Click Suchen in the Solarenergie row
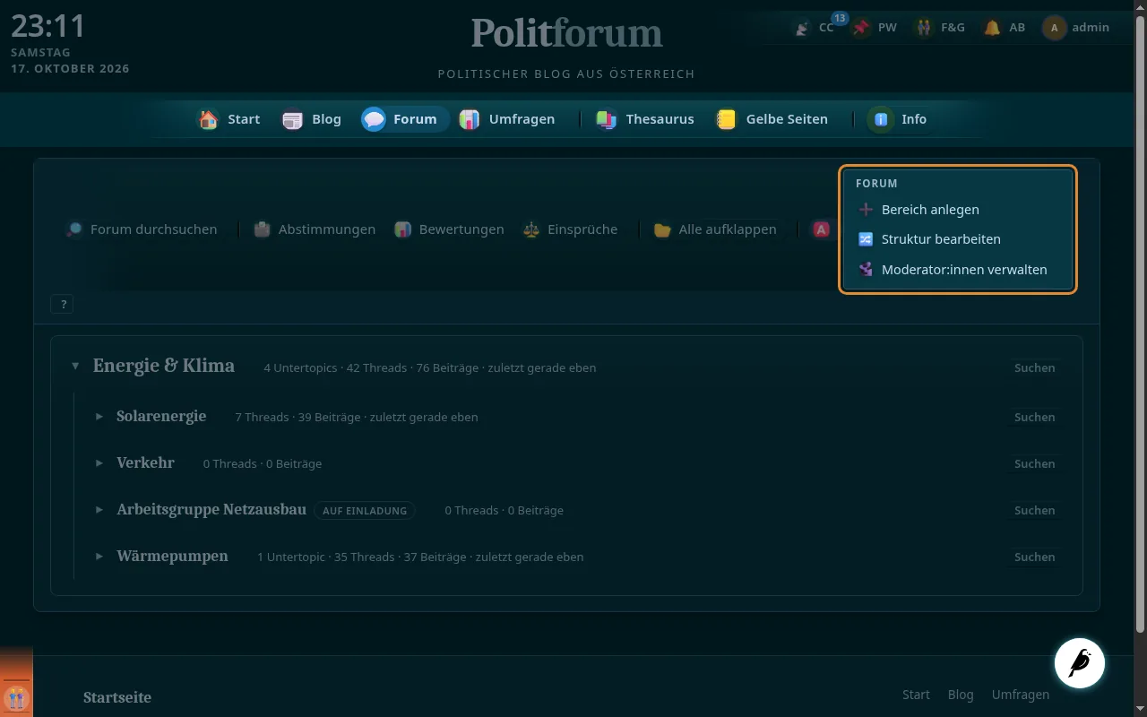Screen dimensions: 1147x717 pyautogui.click(x=1034, y=417)
